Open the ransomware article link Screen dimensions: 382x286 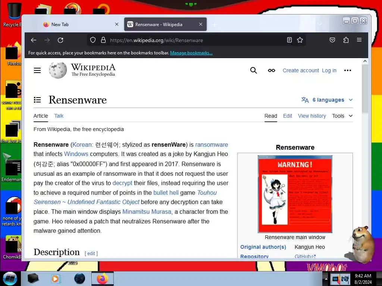point(212,145)
